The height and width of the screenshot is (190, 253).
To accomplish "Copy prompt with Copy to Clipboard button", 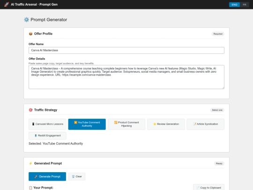I will (208, 188).
